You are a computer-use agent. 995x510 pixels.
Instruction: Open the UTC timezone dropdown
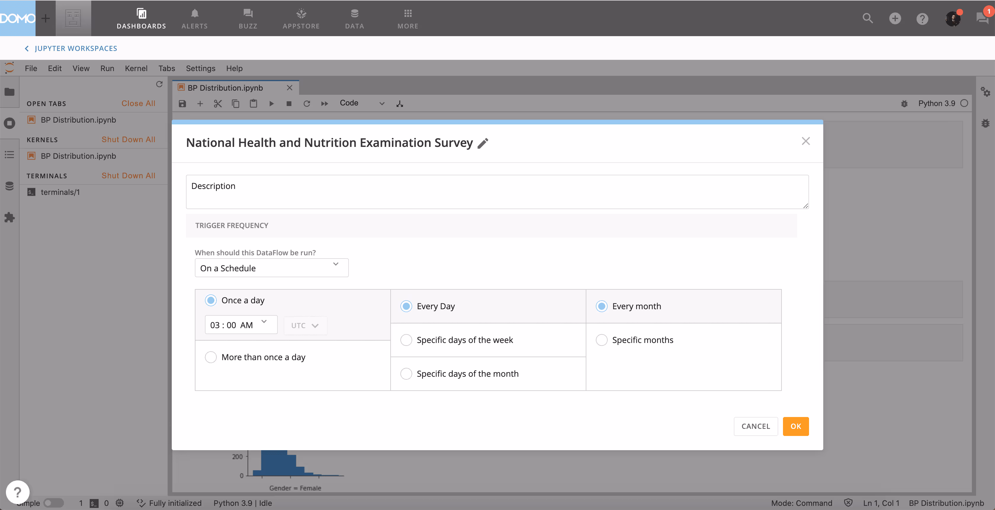coord(305,325)
